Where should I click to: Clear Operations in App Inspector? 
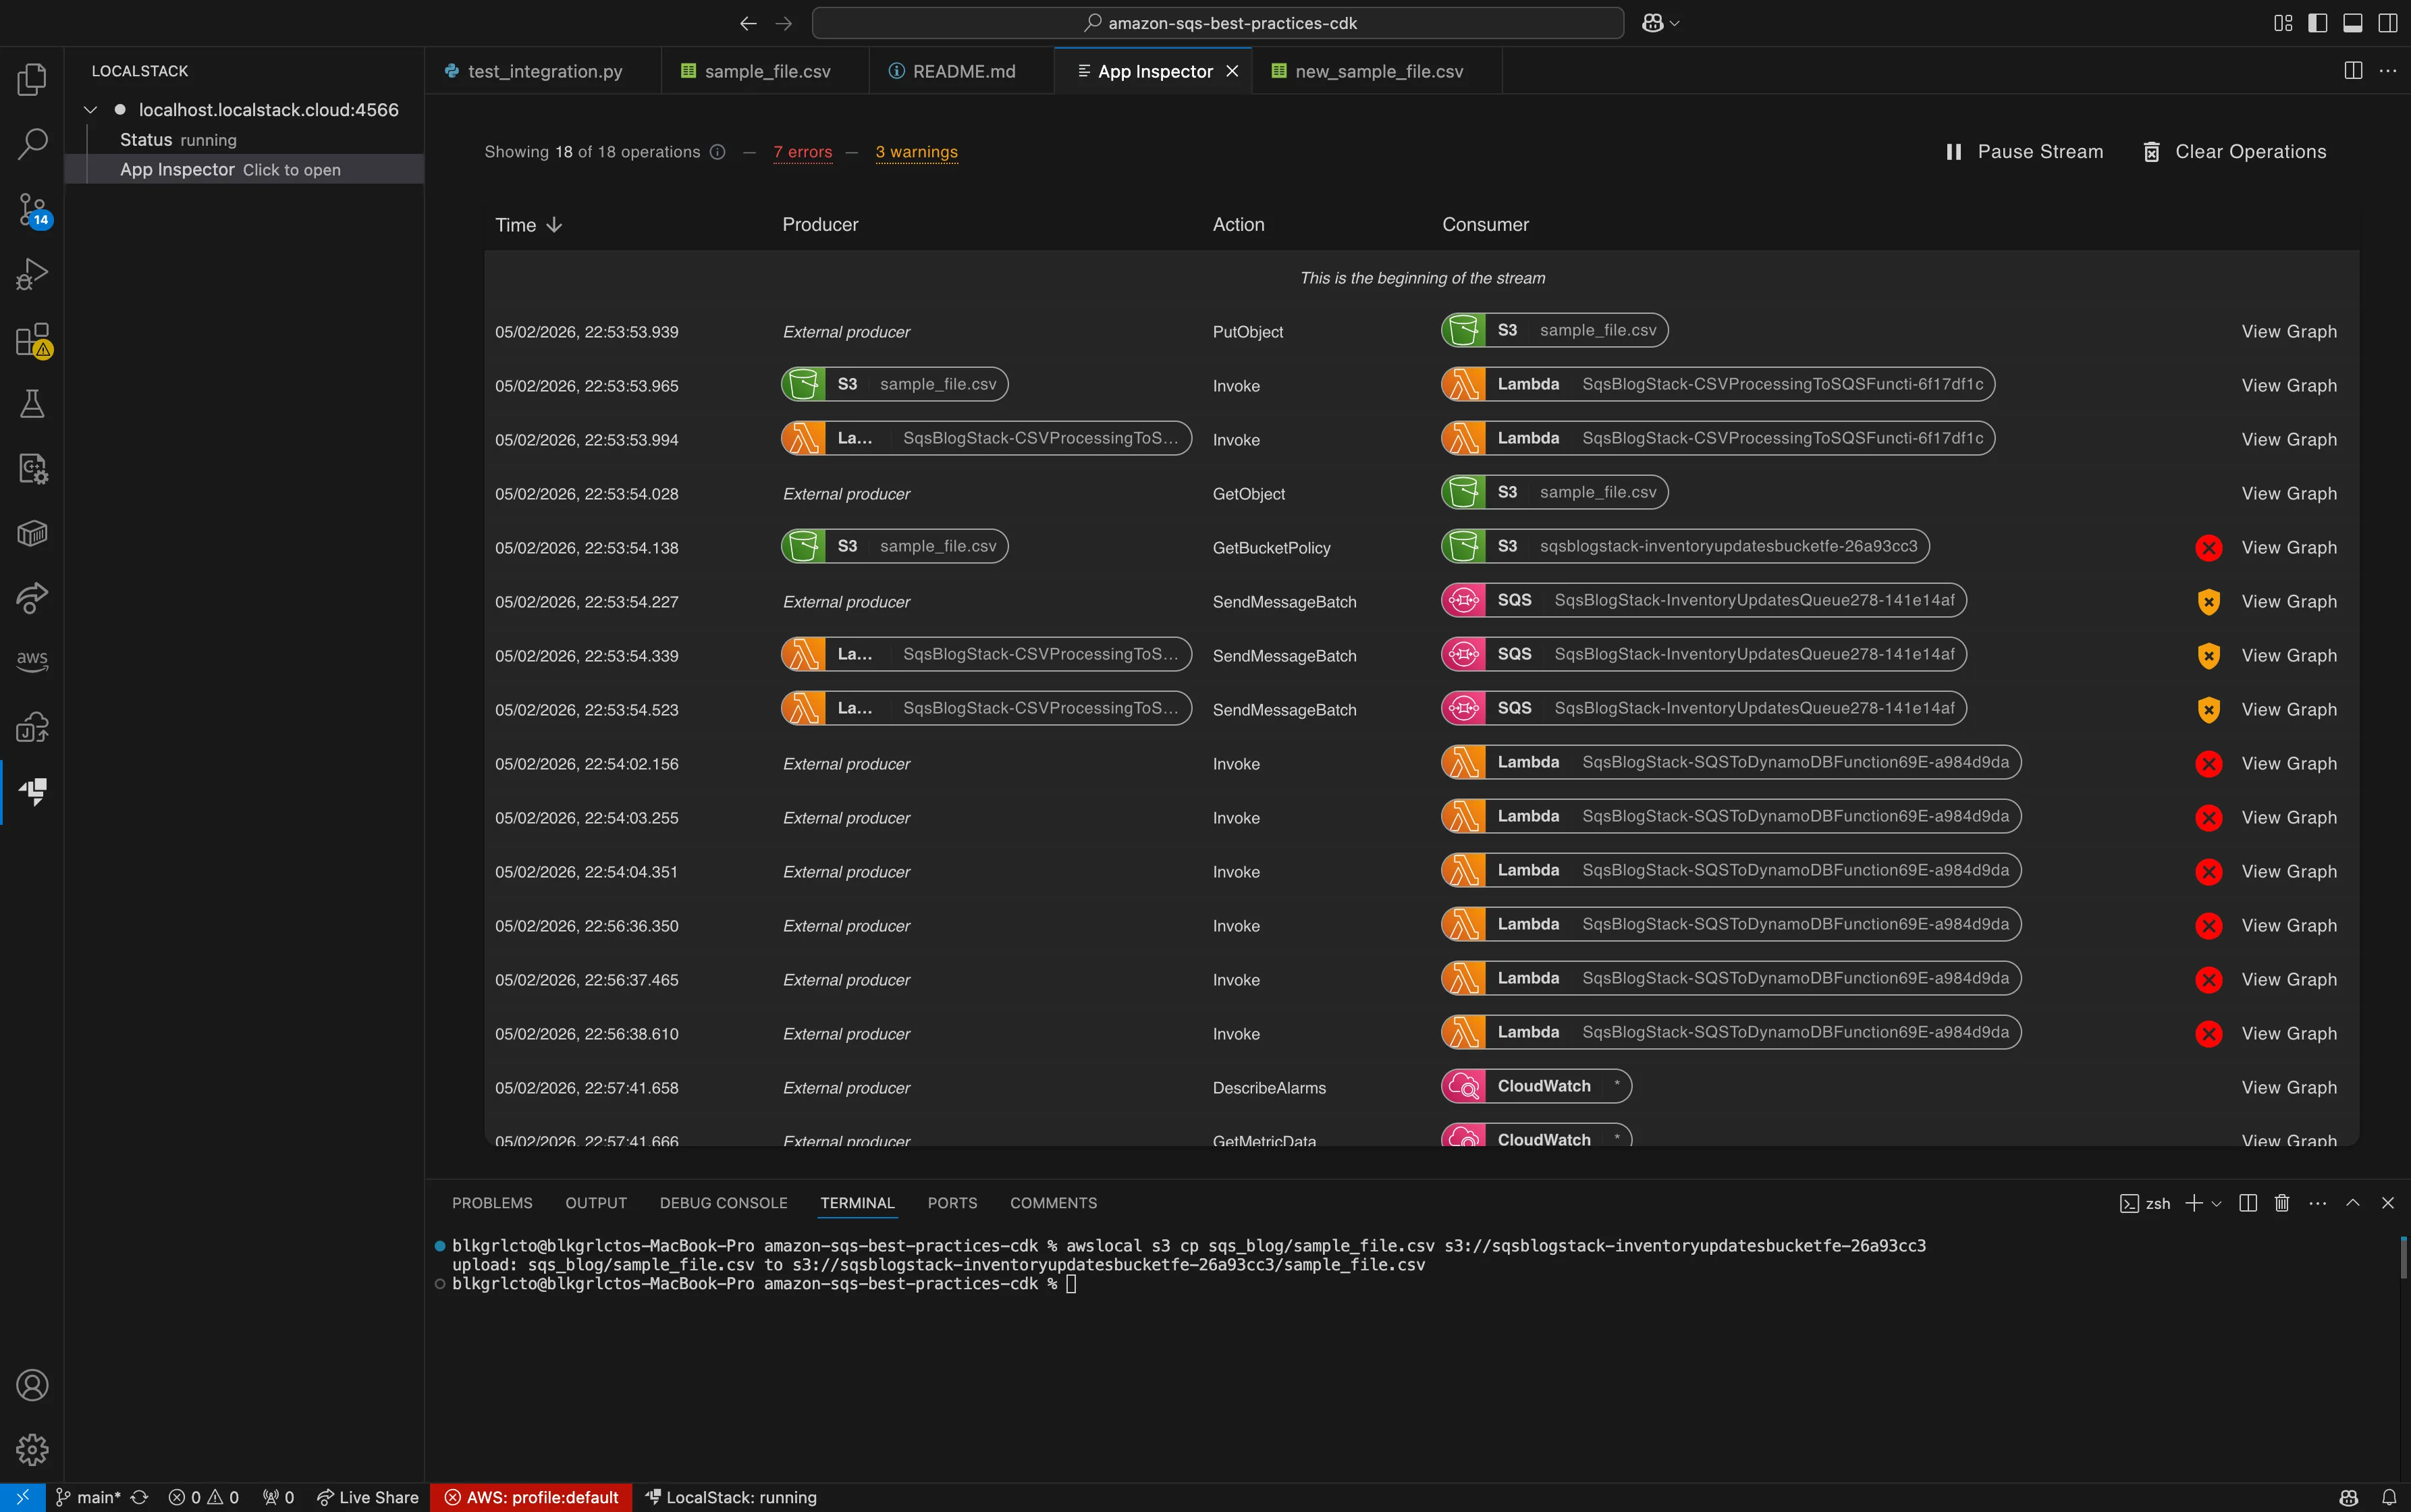pyautogui.click(x=2234, y=152)
